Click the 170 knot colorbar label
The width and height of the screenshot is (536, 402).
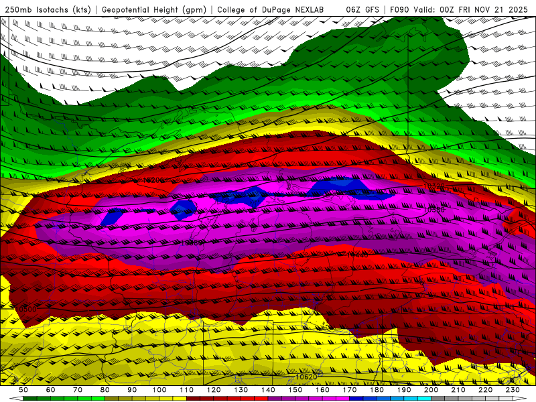[x=350, y=390]
